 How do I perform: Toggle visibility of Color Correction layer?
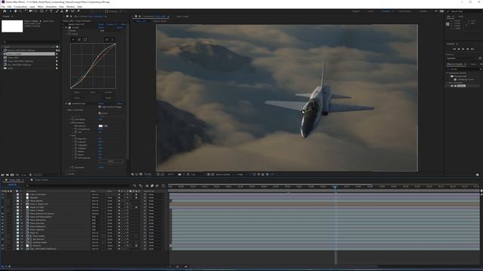pos(3,194)
